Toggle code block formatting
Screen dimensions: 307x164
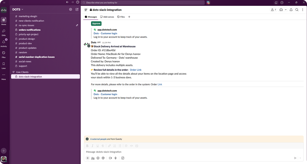[x=137, y=146]
